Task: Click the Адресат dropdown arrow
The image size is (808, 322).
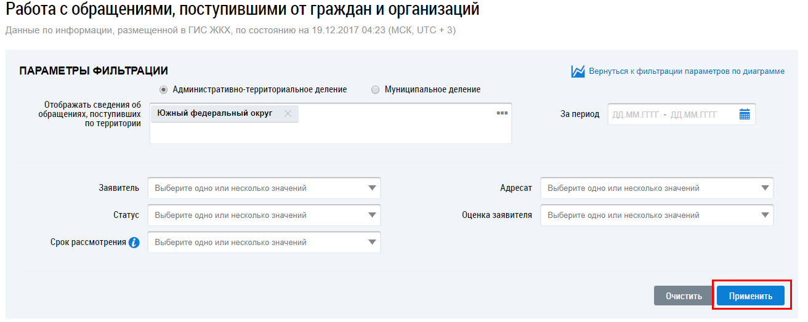Action: pos(765,188)
